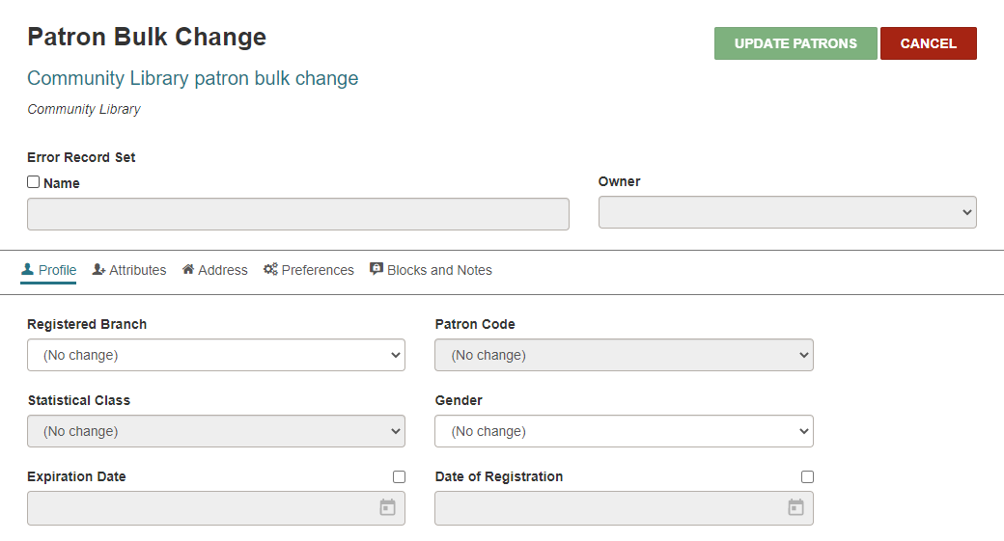This screenshot has width=1004, height=541.
Task: Click the Address tab house icon
Action: (x=188, y=269)
